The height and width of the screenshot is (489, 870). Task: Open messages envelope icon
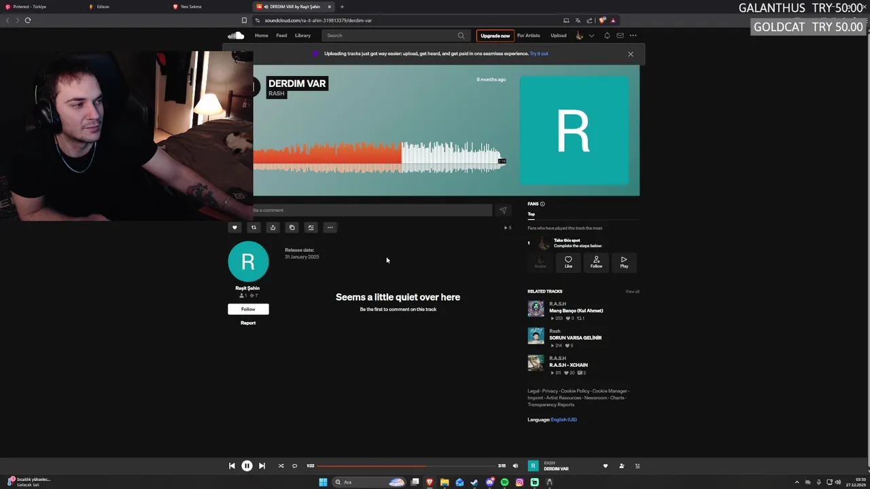coord(620,35)
